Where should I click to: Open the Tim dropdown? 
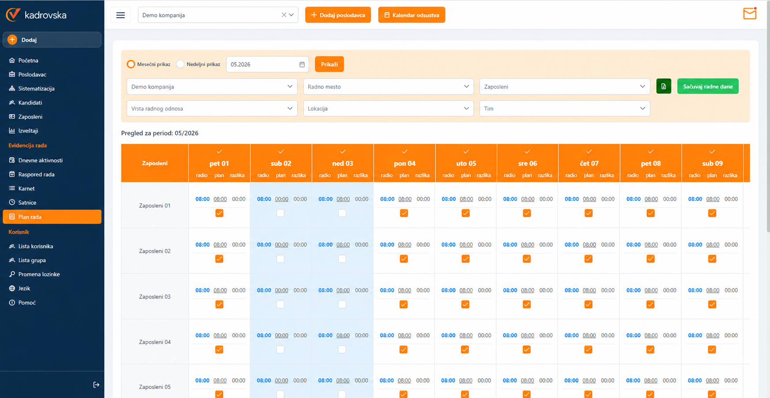[x=565, y=109]
